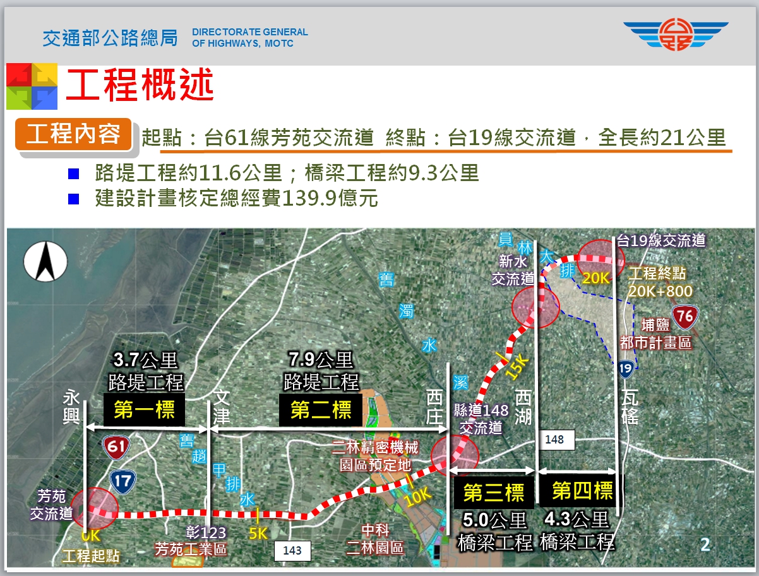
Task: Select the 第三標 section label
Action: point(494,492)
